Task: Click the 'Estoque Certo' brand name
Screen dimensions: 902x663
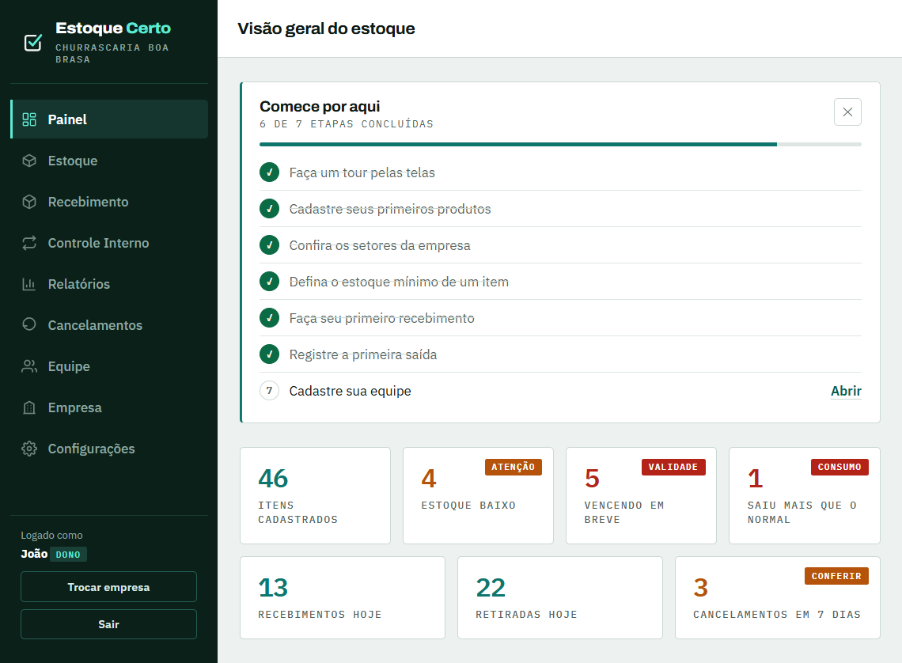Action: (113, 28)
